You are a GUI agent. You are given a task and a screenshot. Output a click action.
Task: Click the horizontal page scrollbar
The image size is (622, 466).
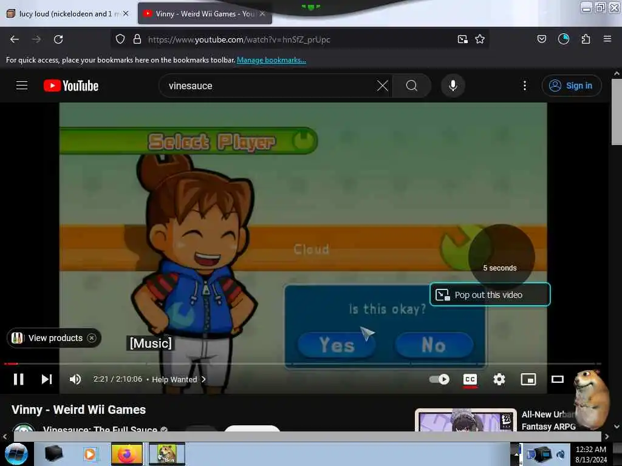click(307, 436)
